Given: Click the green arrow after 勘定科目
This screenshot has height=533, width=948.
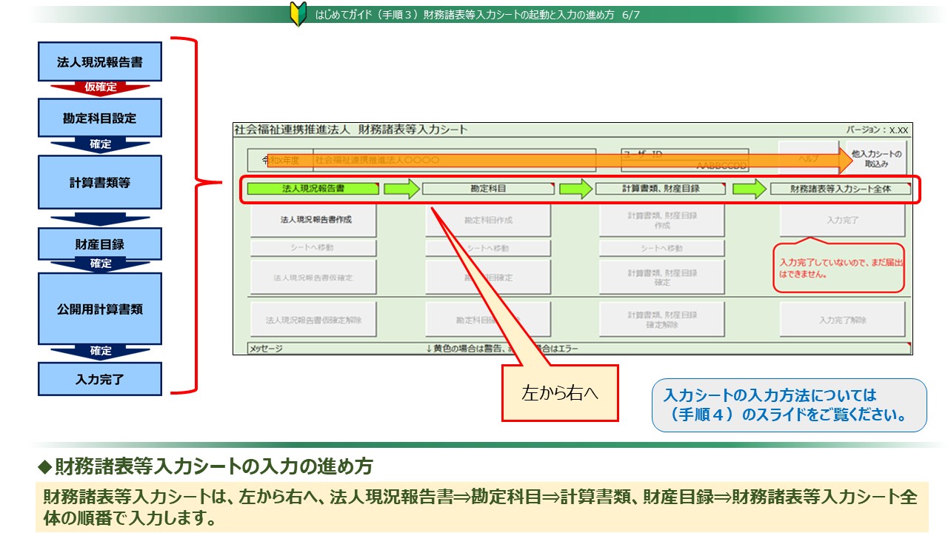Looking at the screenshot, I should coord(575,189).
